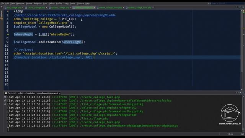This screenshot has height=138, width=245.
Task: Click the echo "Deleting college..." line
Action: 45,19
